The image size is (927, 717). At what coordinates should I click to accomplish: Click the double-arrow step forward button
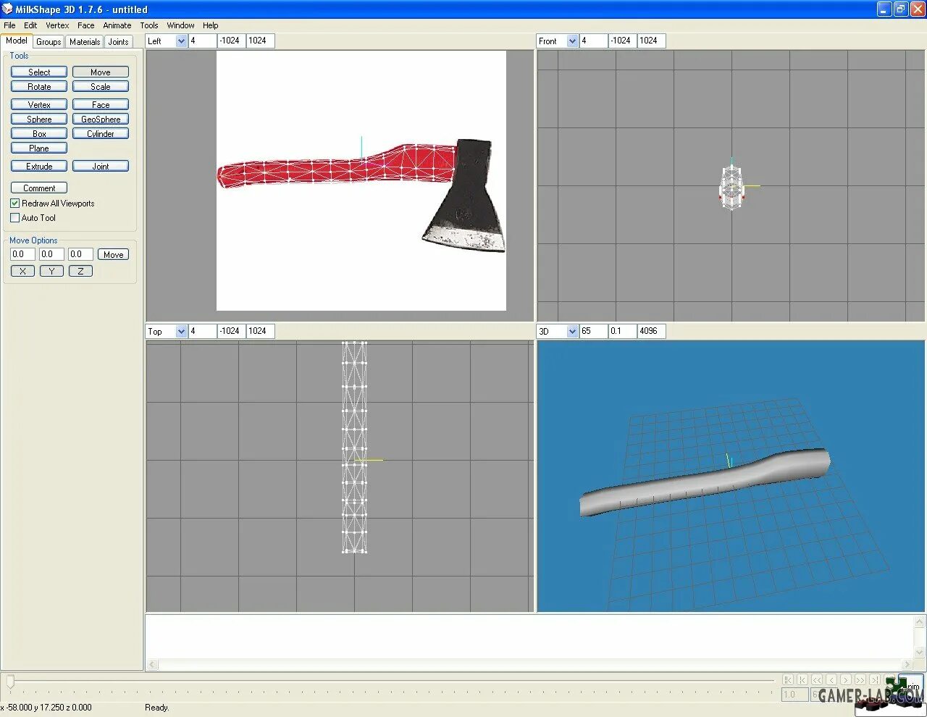(860, 679)
